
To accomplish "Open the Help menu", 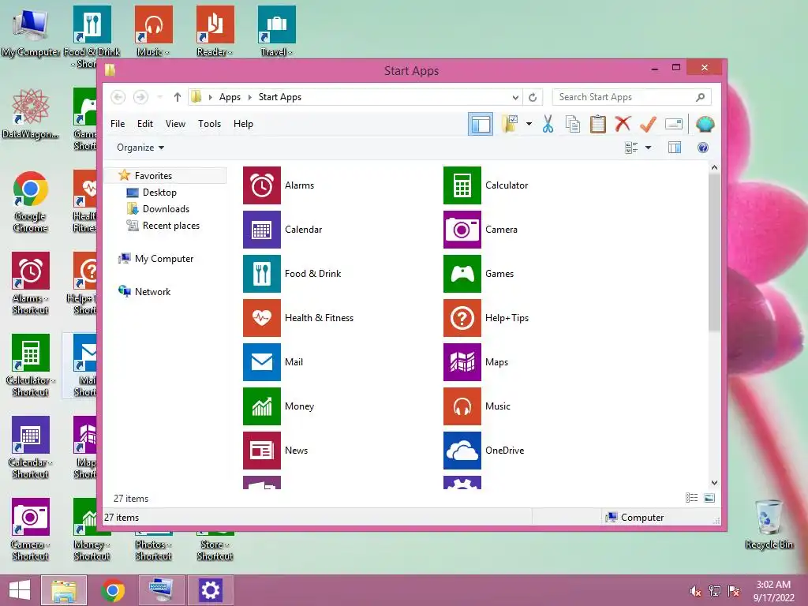I will click(x=243, y=124).
